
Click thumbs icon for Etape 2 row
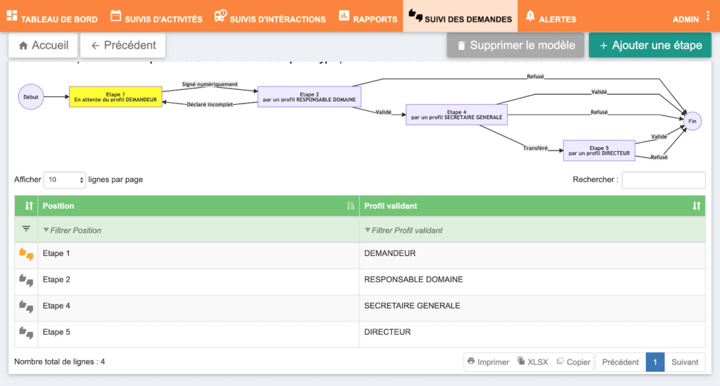(26, 280)
